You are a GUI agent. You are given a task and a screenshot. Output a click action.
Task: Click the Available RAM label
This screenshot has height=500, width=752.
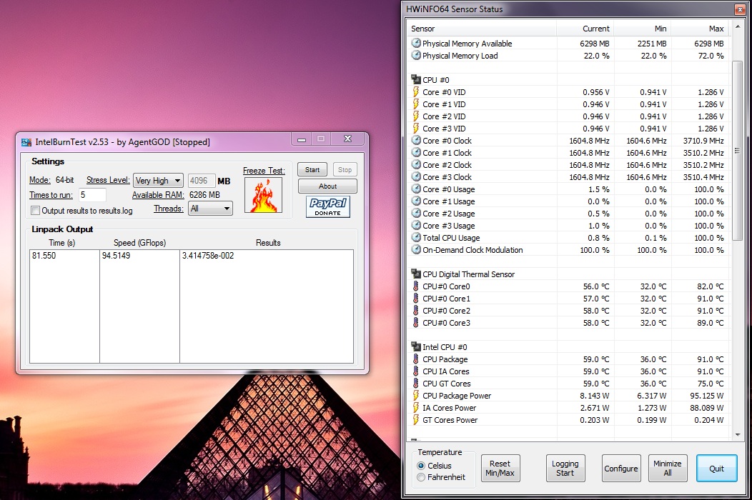(158, 194)
